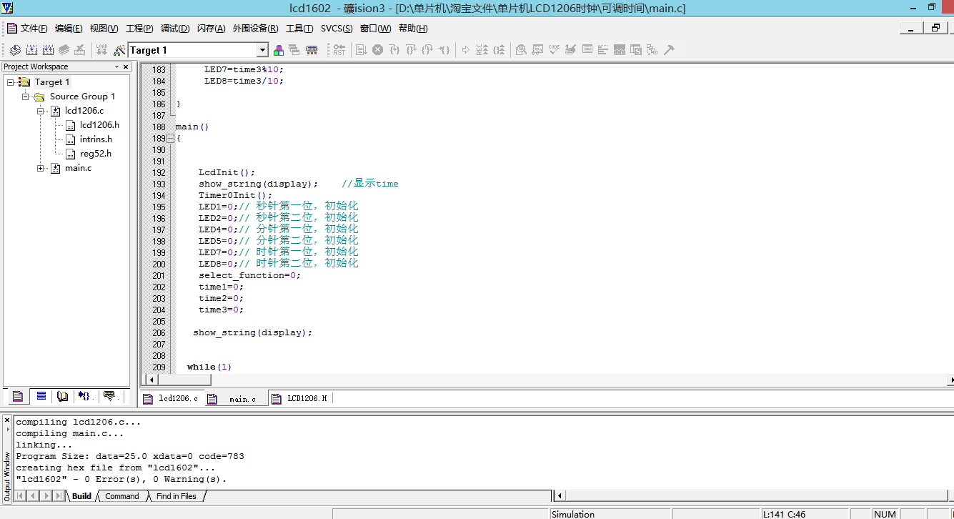The image size is (954, 519).
Task: Click the File Extensions colored blocks icon
Action: point(279,50)
